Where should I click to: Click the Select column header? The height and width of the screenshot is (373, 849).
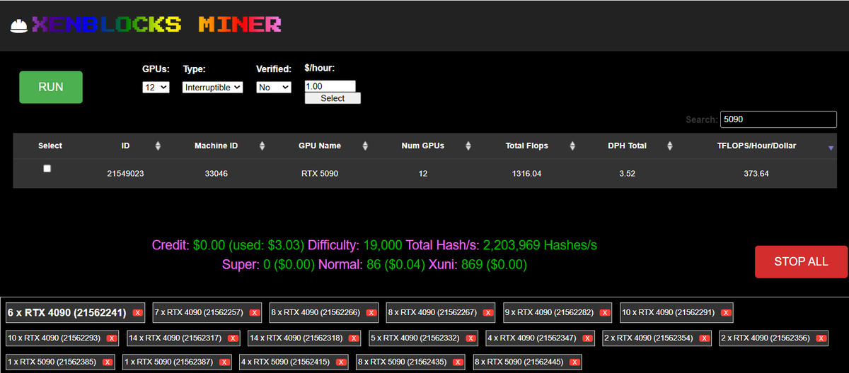click(50, 146)
